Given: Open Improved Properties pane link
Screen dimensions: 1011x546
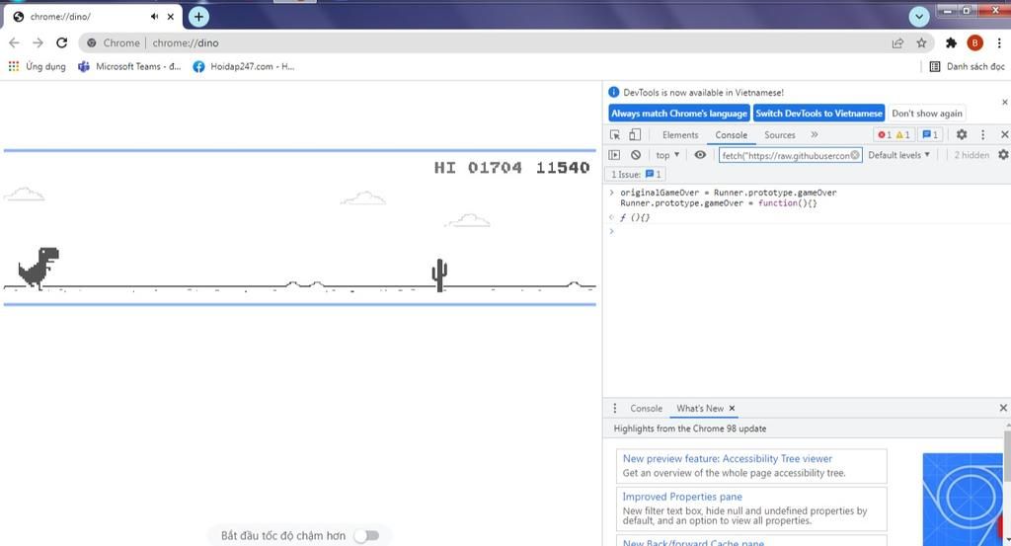Looking at the screenshot, I should coord(682,497).
